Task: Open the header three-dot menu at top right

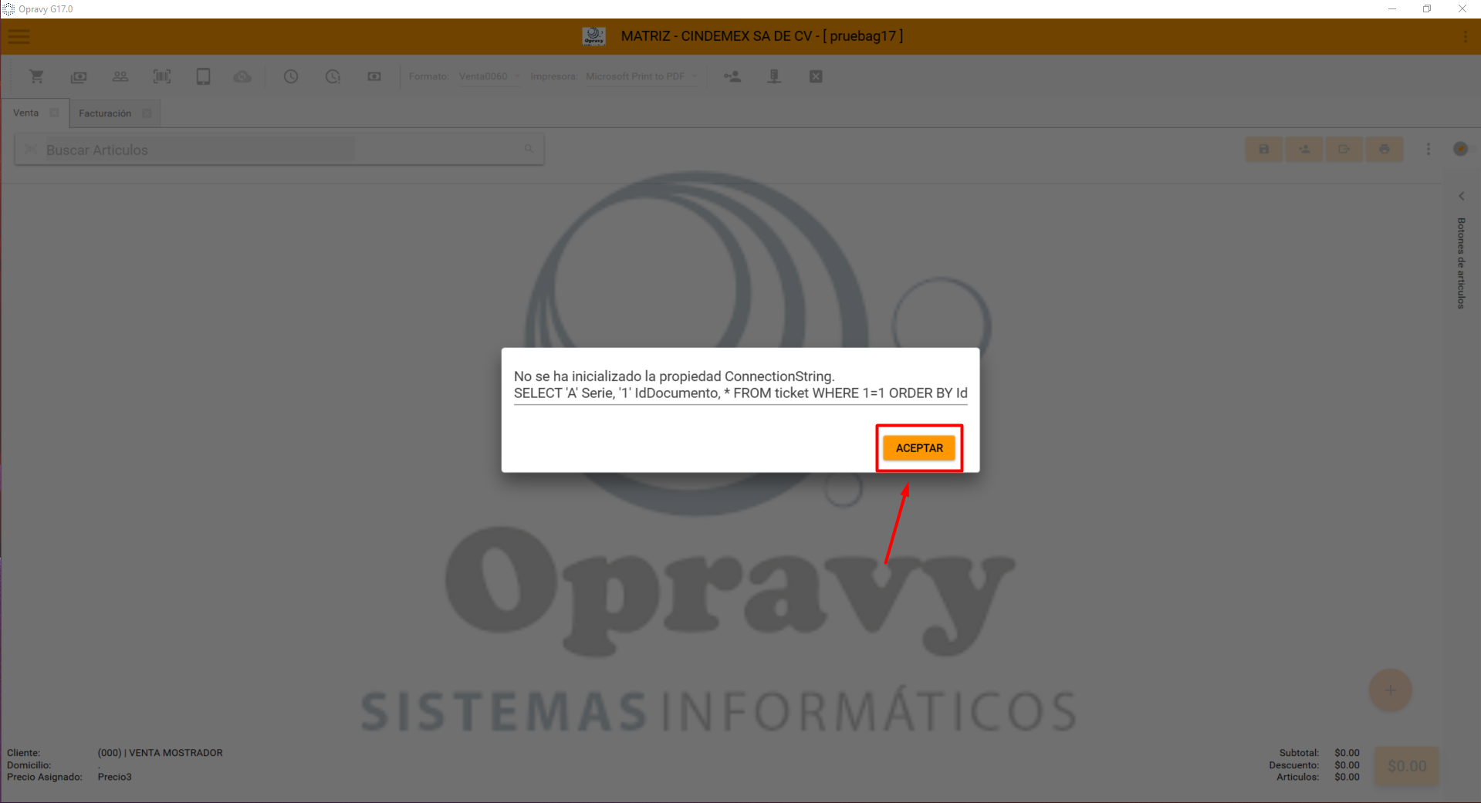Action: coord(1465,36)
